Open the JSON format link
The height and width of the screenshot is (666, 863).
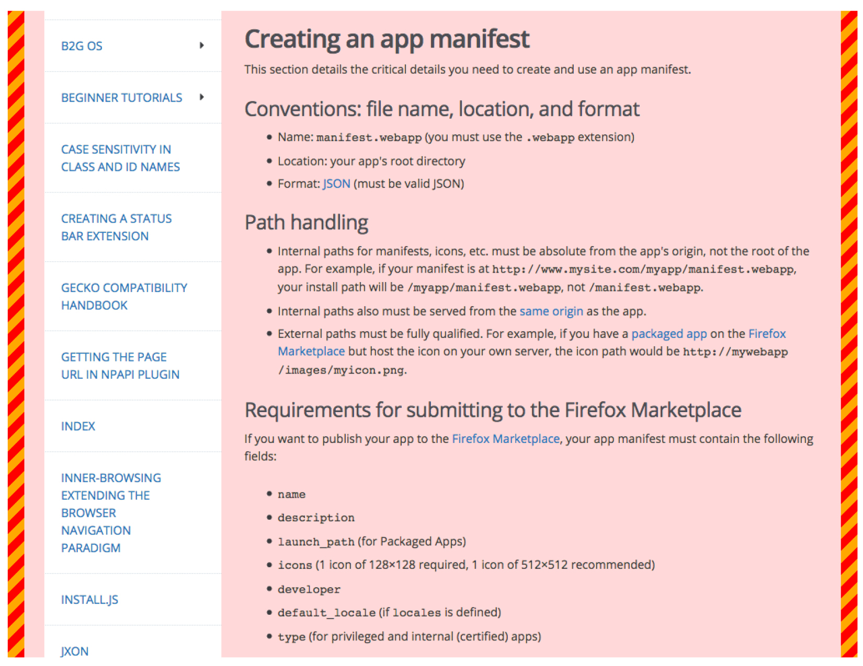(x=336, y=183)
